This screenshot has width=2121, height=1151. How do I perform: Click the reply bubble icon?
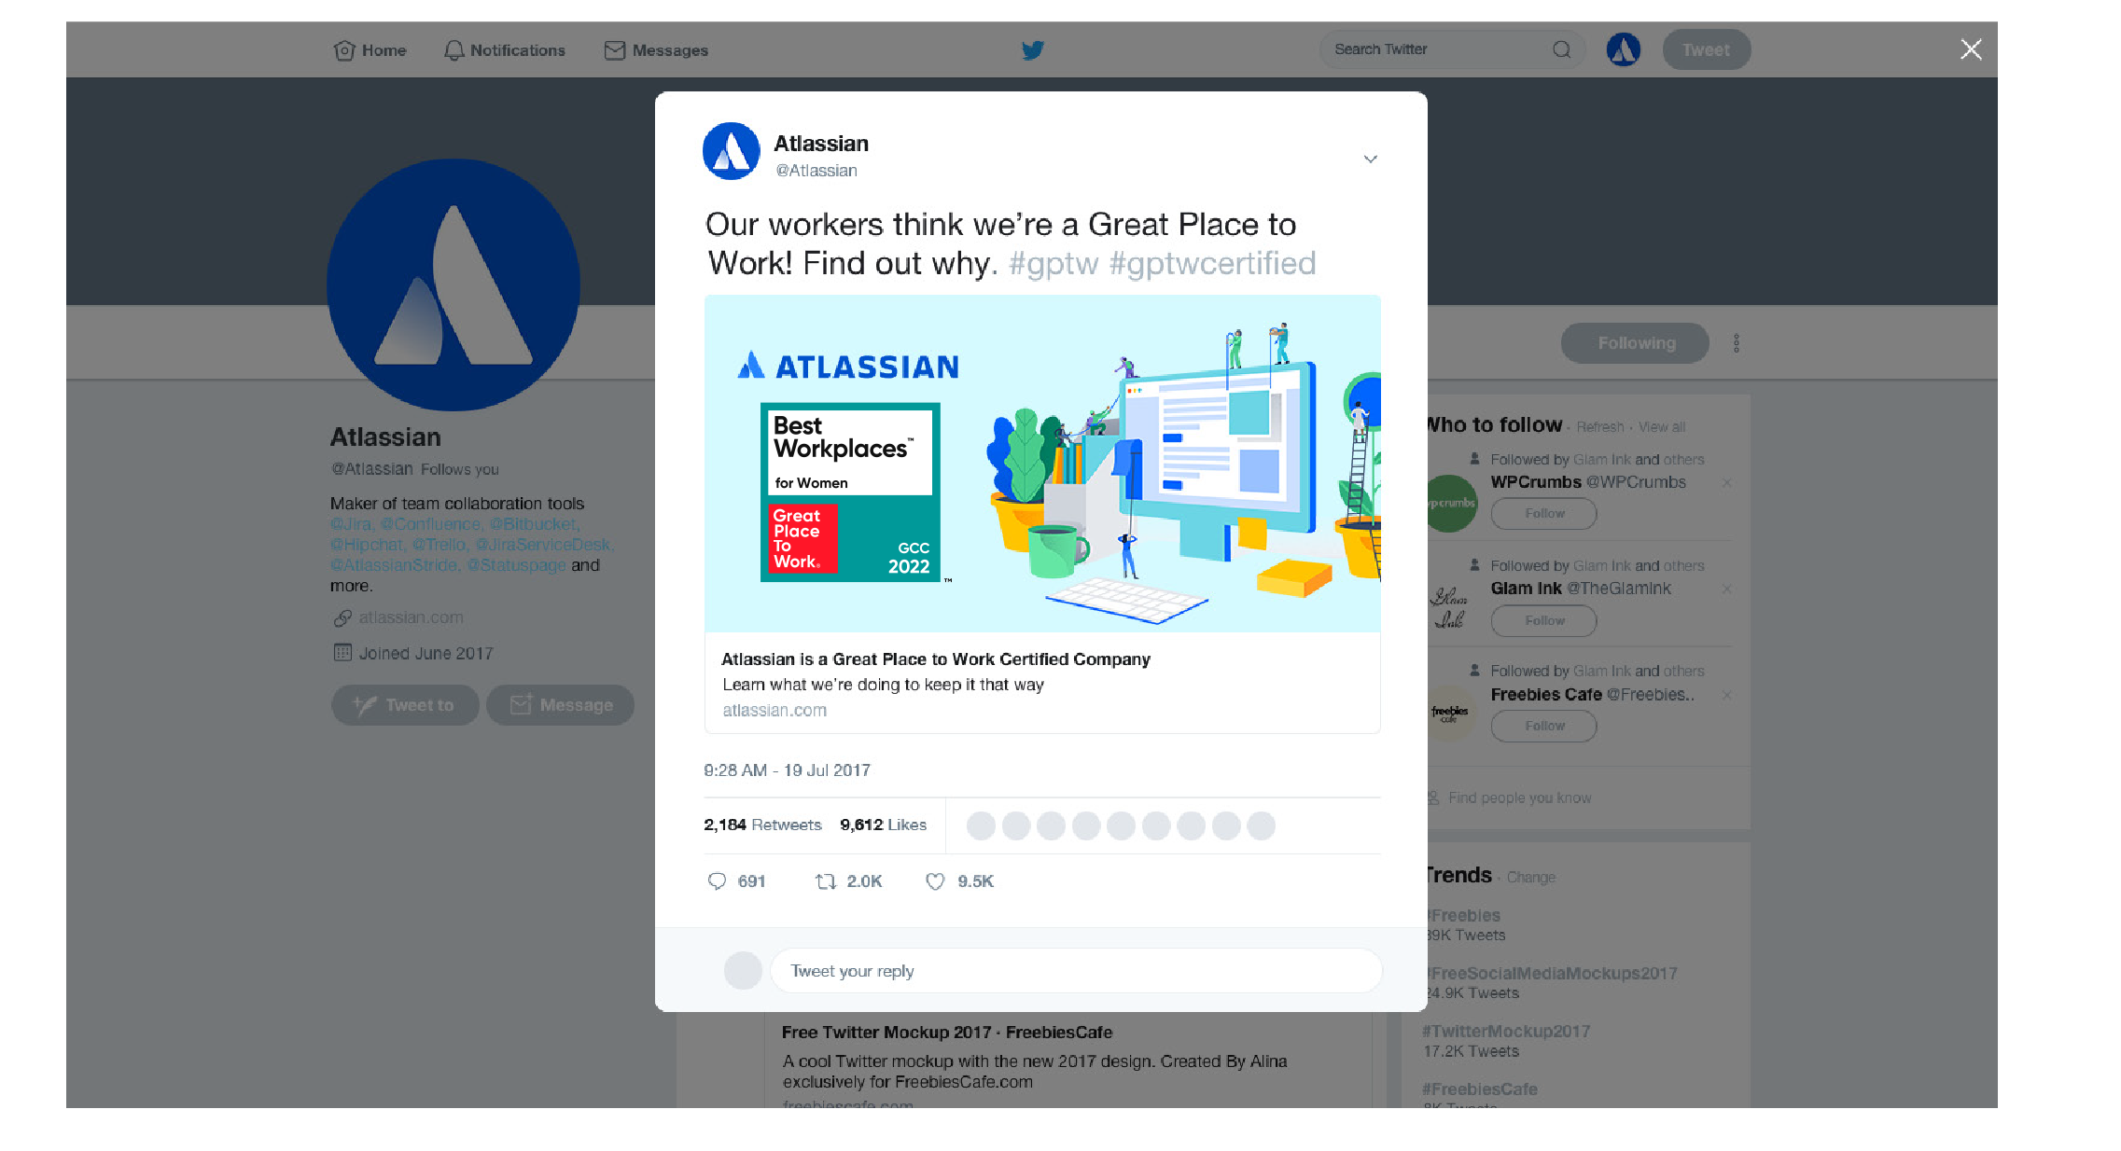[717, 881]
